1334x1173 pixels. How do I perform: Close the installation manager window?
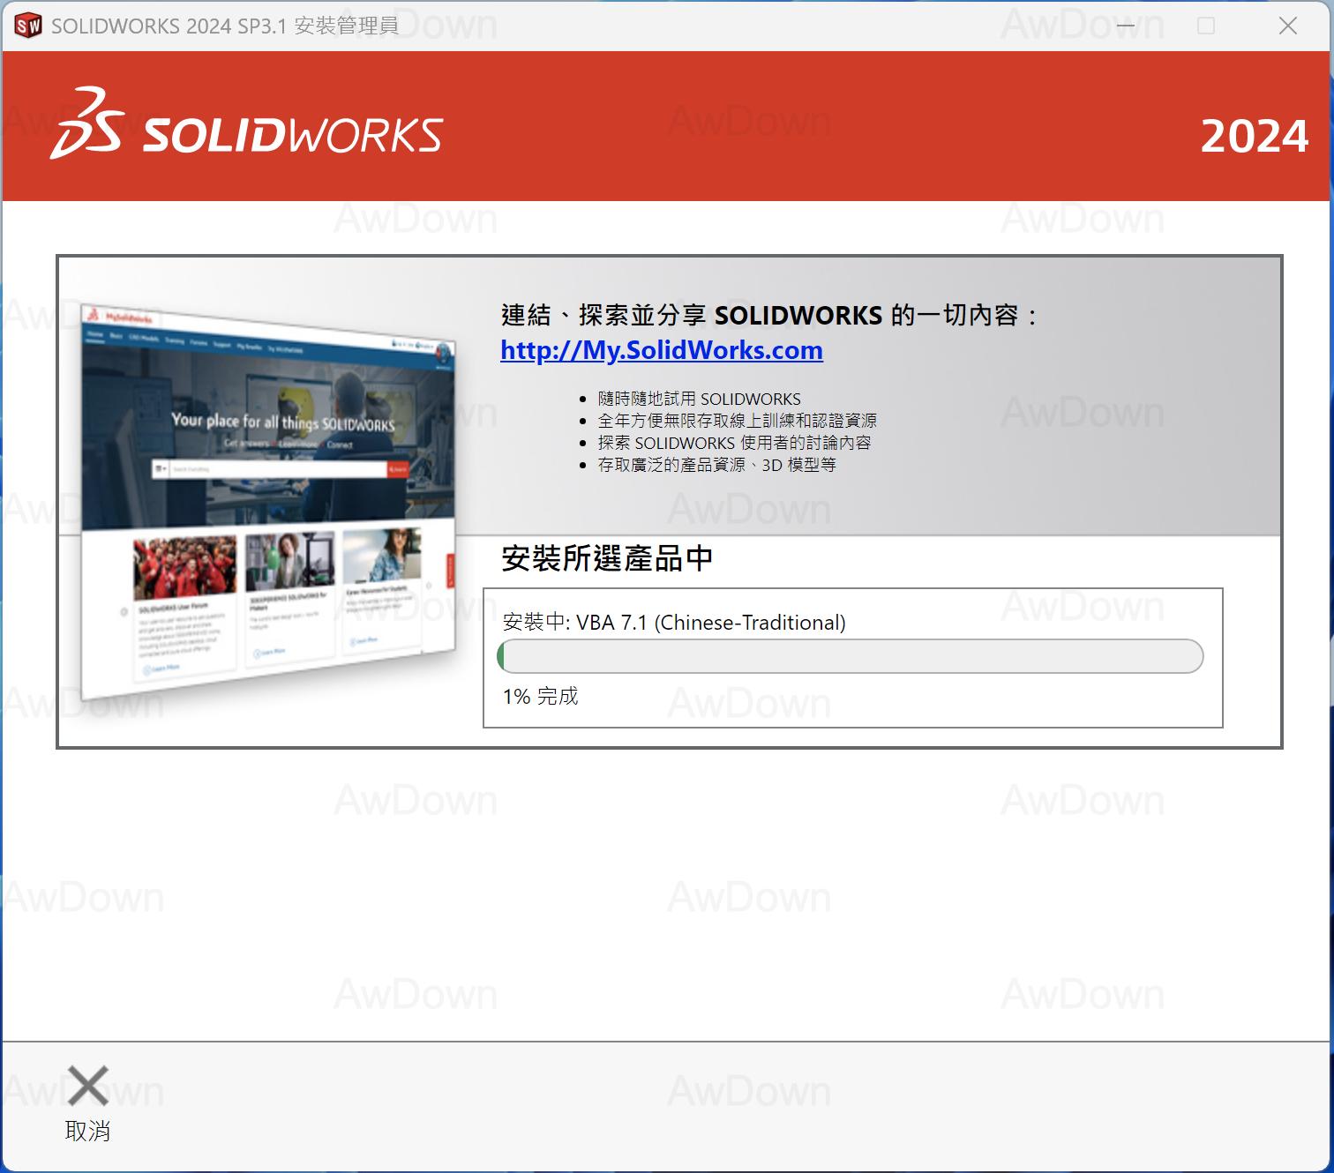pyautogui.click(x=1287, y=26)
